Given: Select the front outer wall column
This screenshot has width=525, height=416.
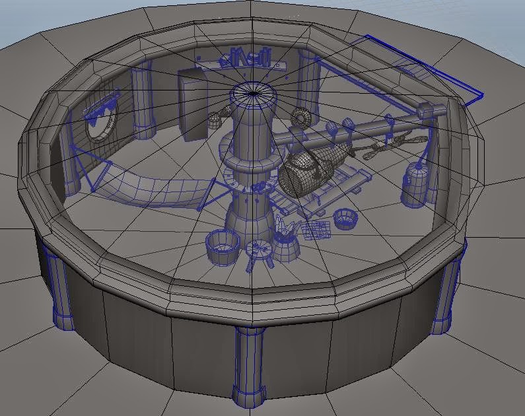Looking at the screenshot, I should point(250,366).
